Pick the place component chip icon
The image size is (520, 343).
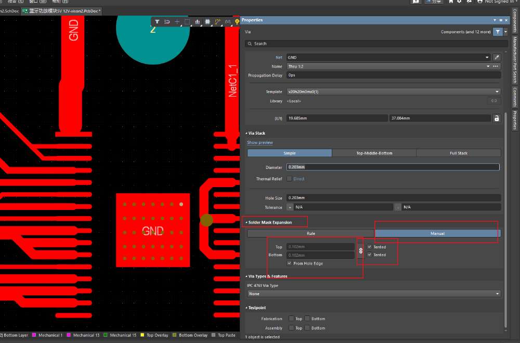[207, 22]
